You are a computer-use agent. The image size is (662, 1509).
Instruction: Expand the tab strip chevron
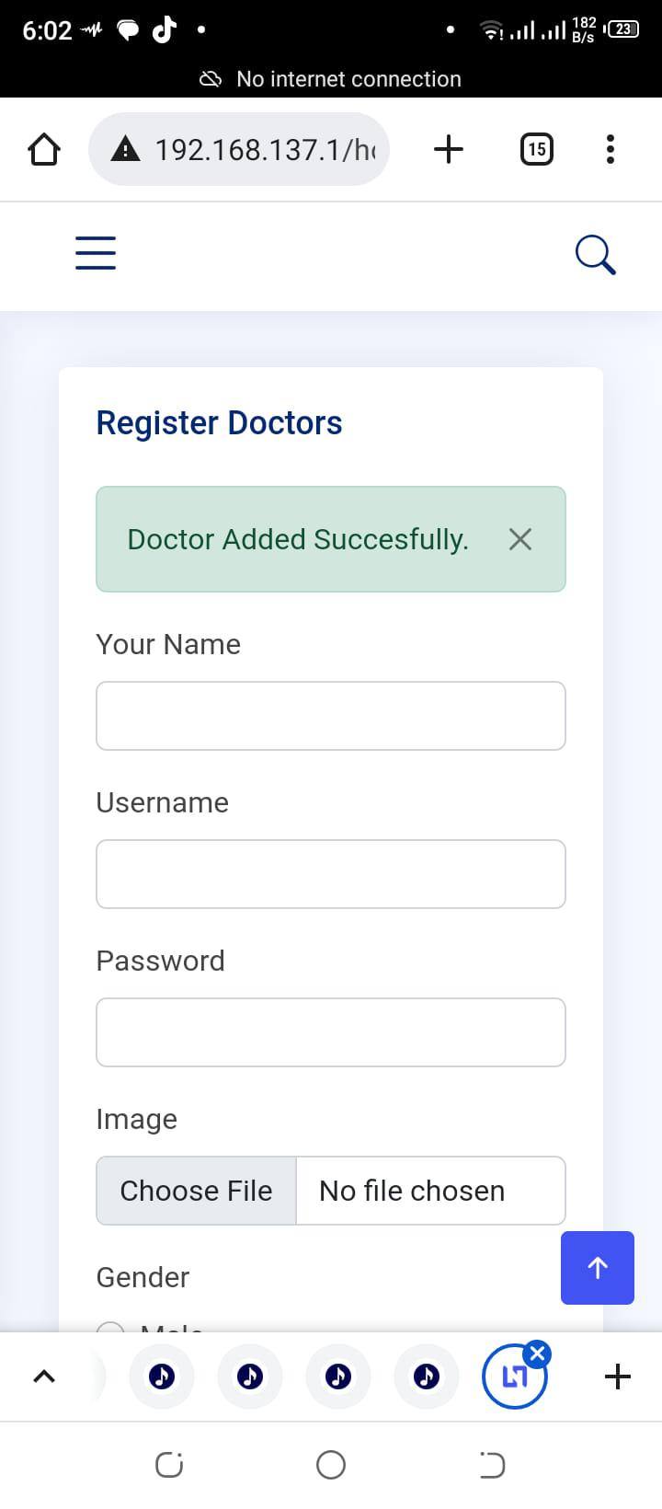click(x=43, y=1377)
